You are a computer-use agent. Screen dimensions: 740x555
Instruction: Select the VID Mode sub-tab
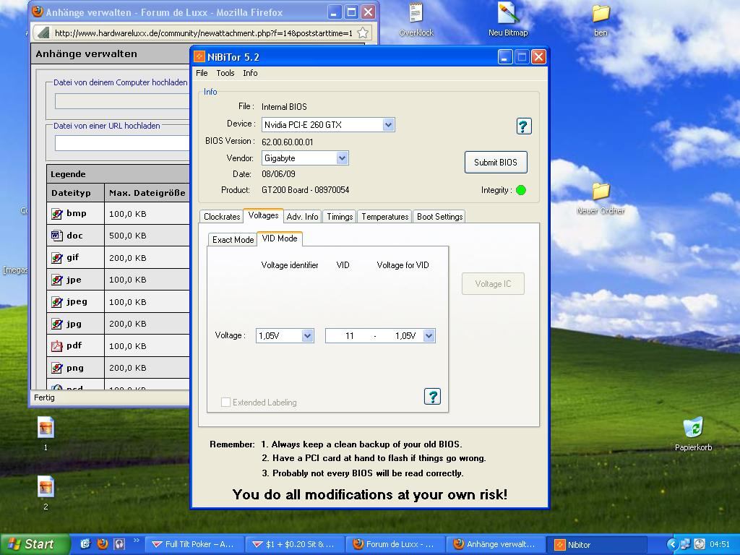280,238
